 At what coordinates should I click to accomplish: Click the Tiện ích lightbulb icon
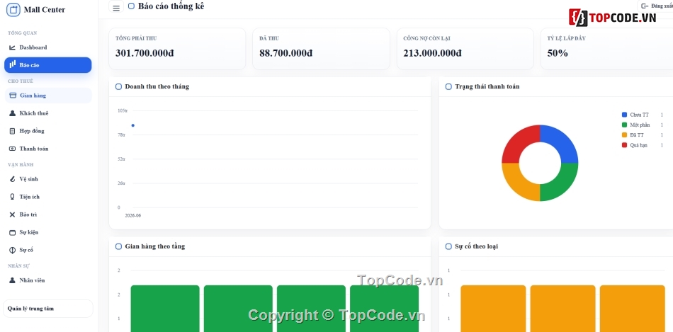point(12,197)
